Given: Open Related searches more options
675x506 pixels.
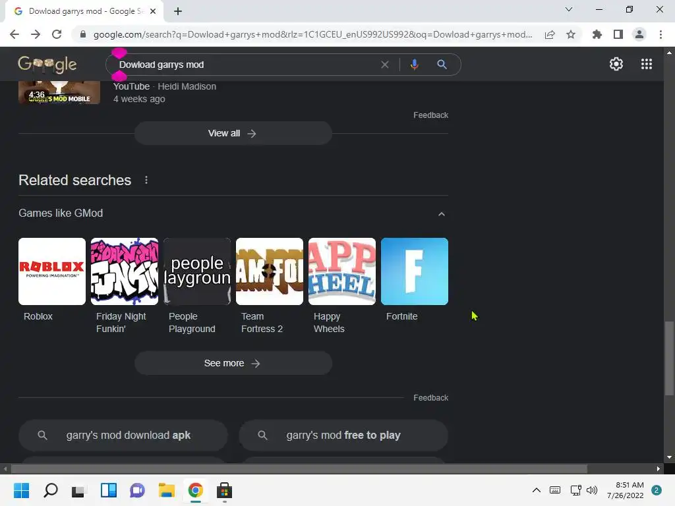Looking at the screenshot, I should point(146,180).
